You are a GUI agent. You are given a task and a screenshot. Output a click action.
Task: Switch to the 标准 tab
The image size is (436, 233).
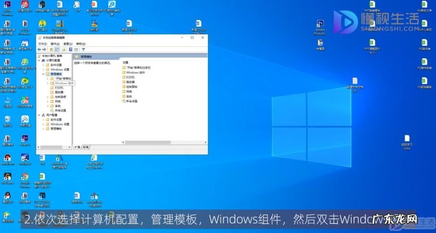[x=85, y=147]
